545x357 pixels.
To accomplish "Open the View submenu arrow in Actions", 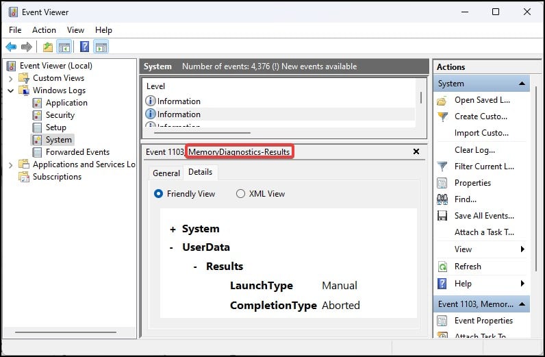I will click(x=522, y=249).
